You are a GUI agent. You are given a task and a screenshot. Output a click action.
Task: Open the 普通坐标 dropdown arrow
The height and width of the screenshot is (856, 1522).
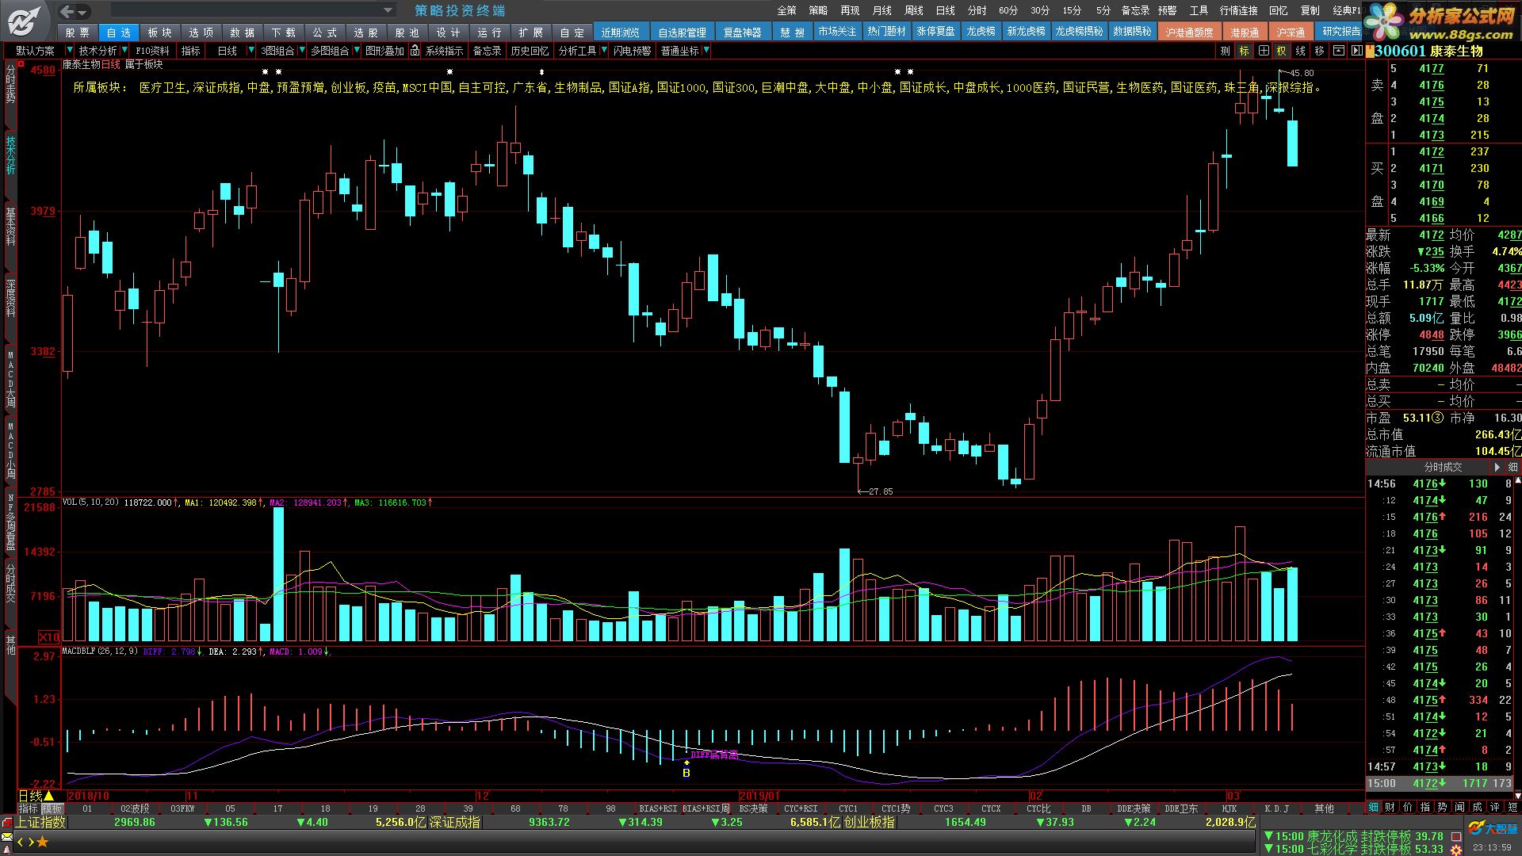(706, 51)
